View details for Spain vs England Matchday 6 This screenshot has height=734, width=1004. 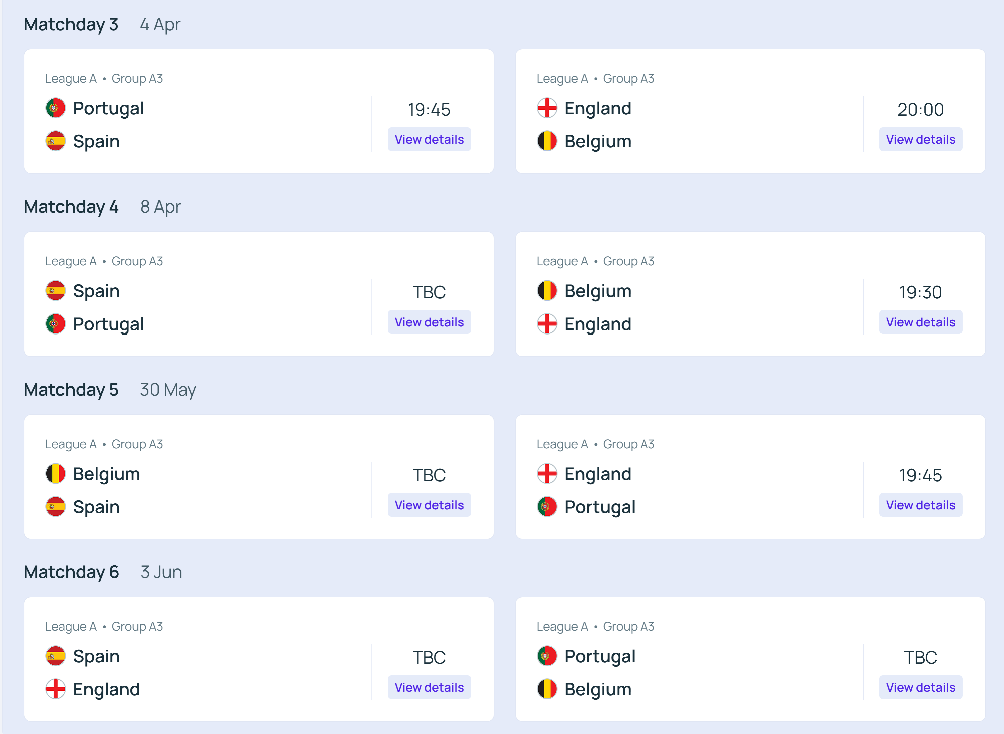[x=429, y=687]
